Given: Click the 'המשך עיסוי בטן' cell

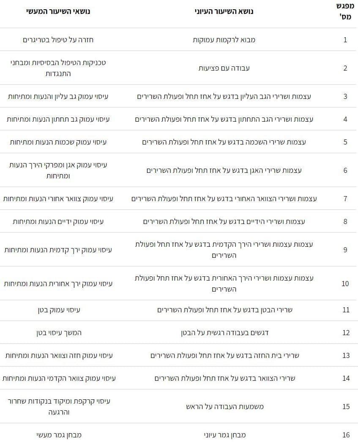Looking at the screenshot, I should [59, 333].
